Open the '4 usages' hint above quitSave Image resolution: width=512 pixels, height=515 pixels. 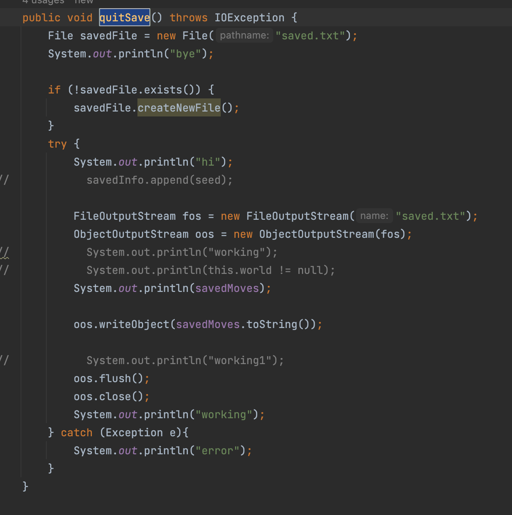pos(43,2)
